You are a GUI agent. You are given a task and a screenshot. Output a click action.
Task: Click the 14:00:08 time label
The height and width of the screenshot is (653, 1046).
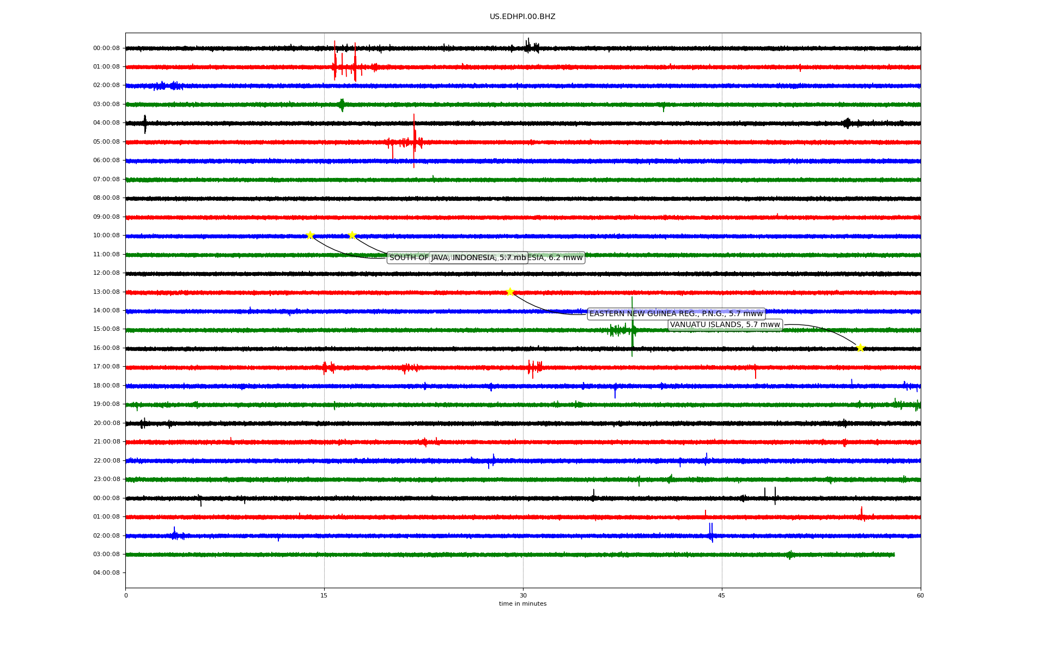point(106,311)
